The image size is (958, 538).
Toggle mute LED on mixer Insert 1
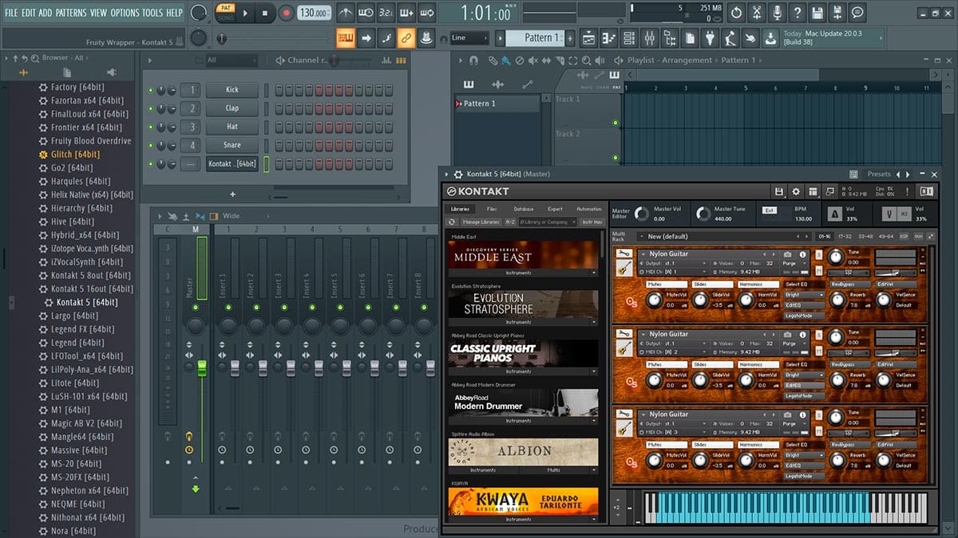coord(228,307)
